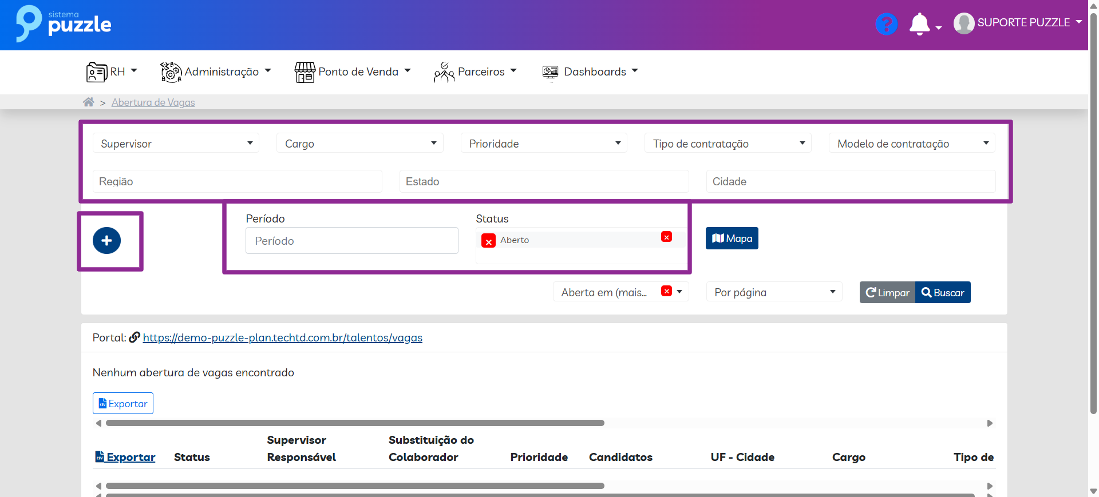Open the Dashboards menu

(x=590, y=72)
